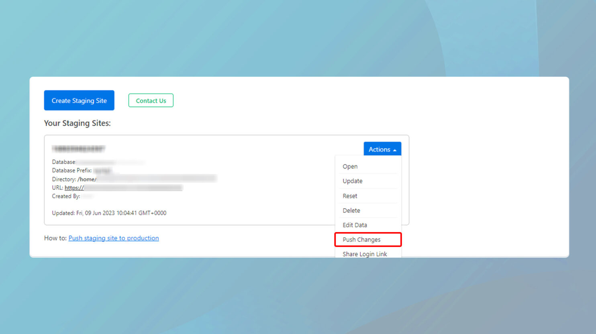Open the staging site URL link
The width and height of the screenshot is (596, 334).
pos(75,187)
